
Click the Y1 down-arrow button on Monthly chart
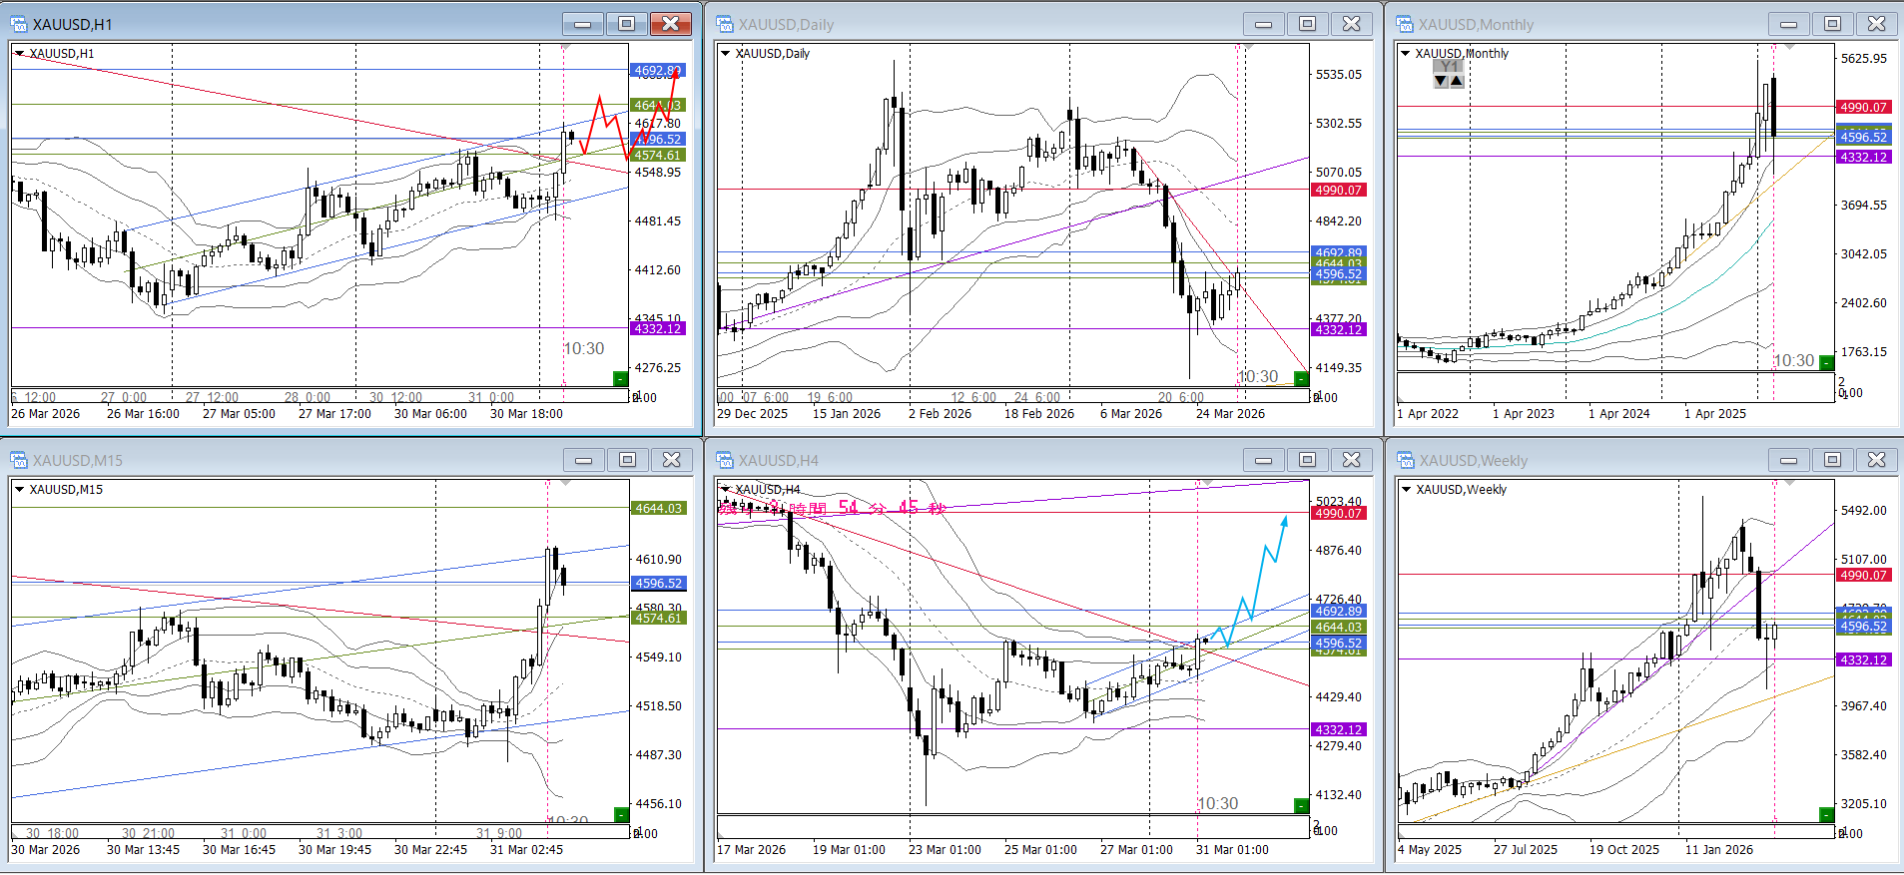pos(1441,82)
